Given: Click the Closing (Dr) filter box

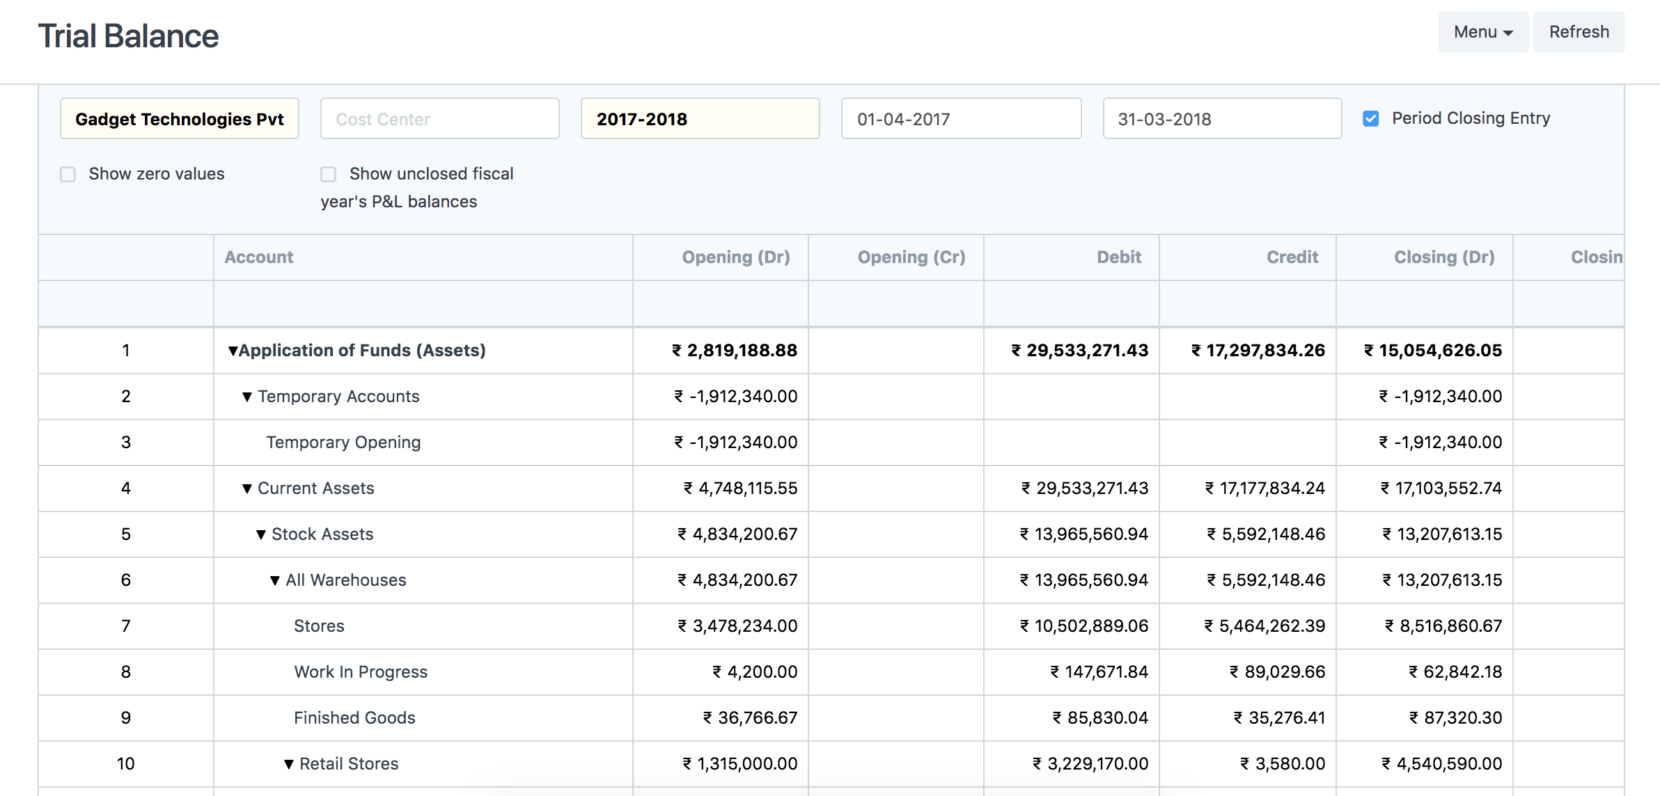Looking at the screenshot, I should [1425, 304].
